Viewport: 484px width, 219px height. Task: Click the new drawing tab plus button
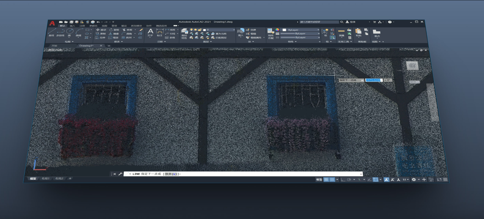pos(109,46)
